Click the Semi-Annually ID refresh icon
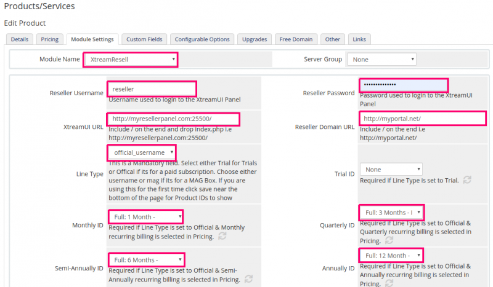Screen dimensions: 493x287 (248, 278)
